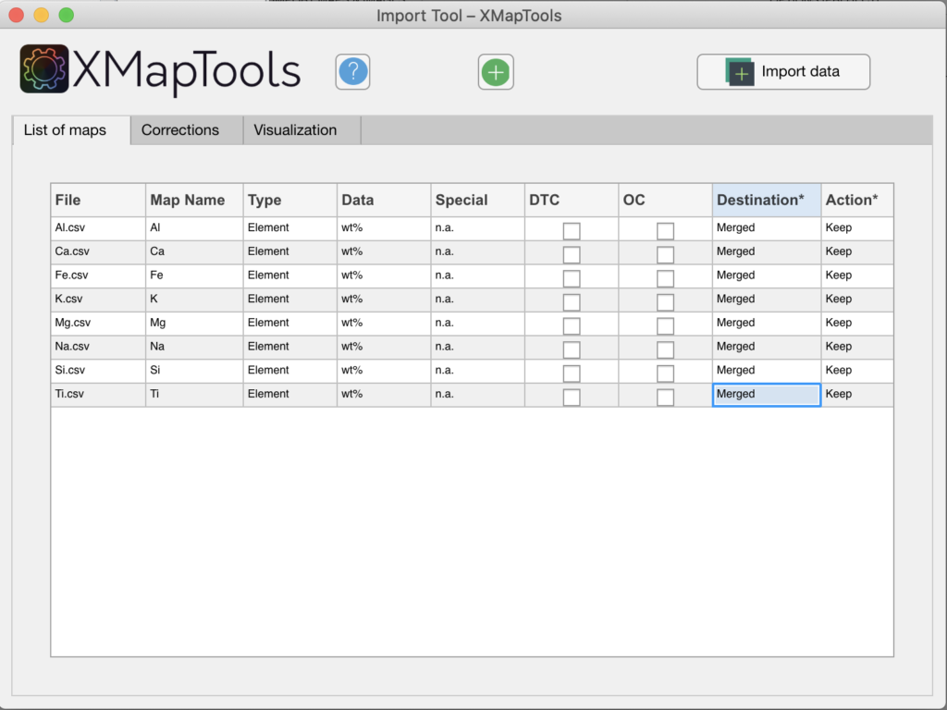Toggle OC checkbox for Ca.csv
The width and height of the screenshot is (947, 710).
[x=665, y=254]
